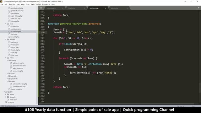201x113 pixels.
Task: Open the Selection menu
Action: click(x=12, y=4)
